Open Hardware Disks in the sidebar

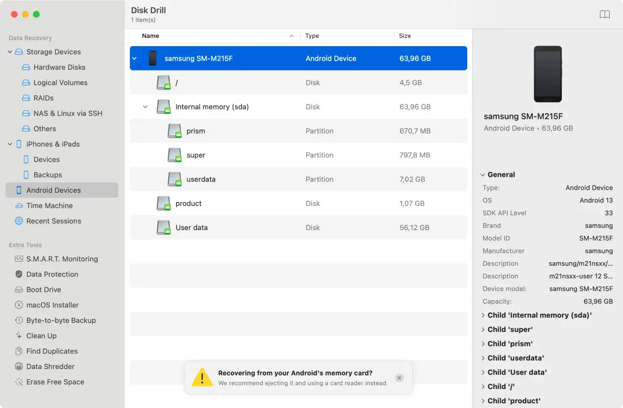[x=59, y=68]
